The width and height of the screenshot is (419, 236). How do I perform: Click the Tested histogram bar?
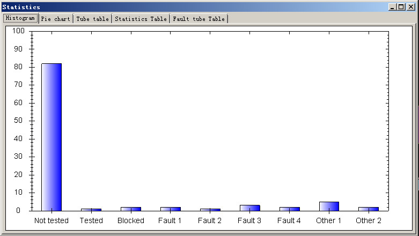[91, 210]
